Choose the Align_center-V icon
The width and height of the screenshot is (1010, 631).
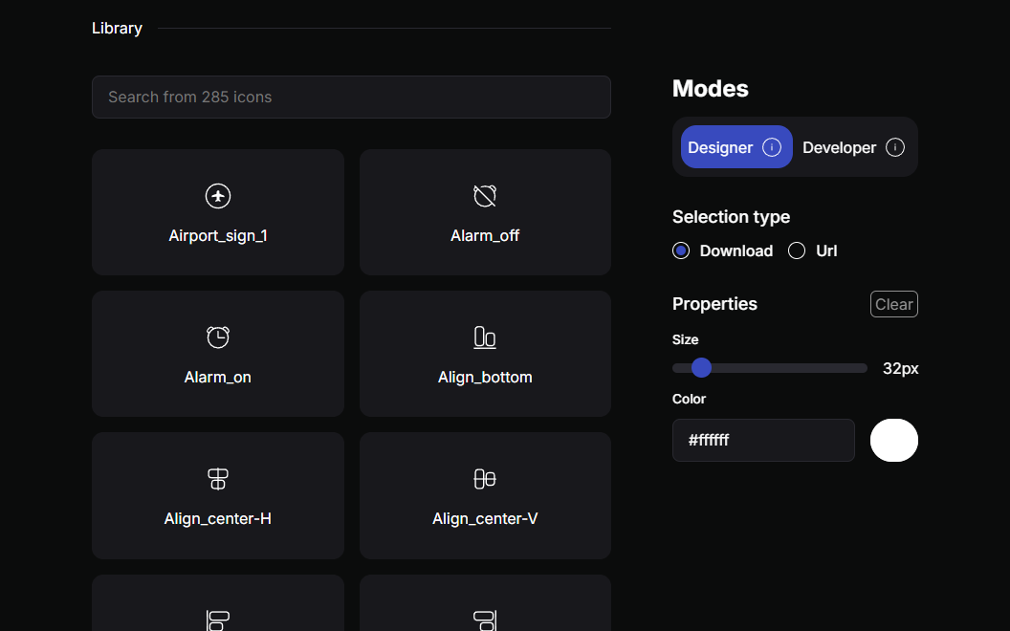485,479
